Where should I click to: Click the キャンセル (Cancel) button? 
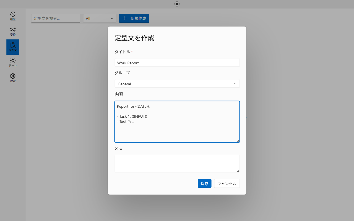click(x=227, y=183)
